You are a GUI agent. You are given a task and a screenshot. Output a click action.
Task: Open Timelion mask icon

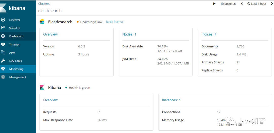click(x=3, y=44)
